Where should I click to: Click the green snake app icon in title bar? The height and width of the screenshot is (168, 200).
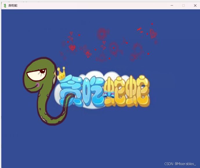[5, 6]
